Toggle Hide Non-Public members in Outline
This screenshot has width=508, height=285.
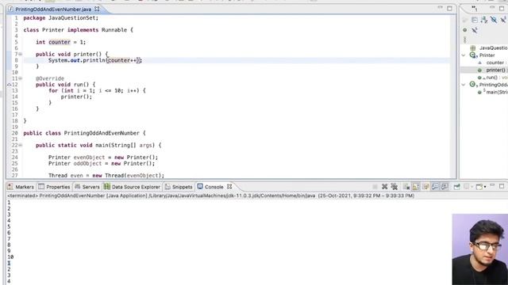(465, 30)
